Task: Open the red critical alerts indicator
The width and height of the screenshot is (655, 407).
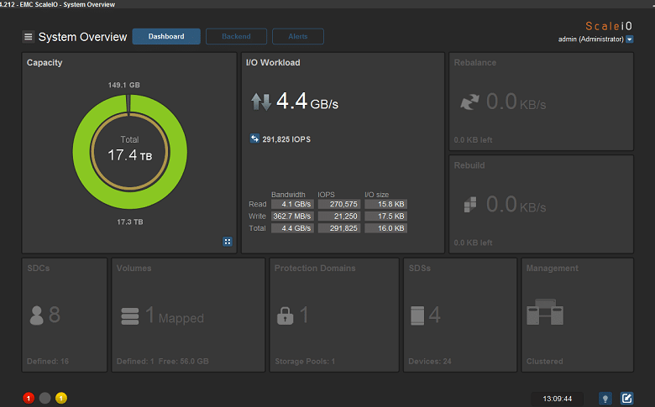Action: 29,399
